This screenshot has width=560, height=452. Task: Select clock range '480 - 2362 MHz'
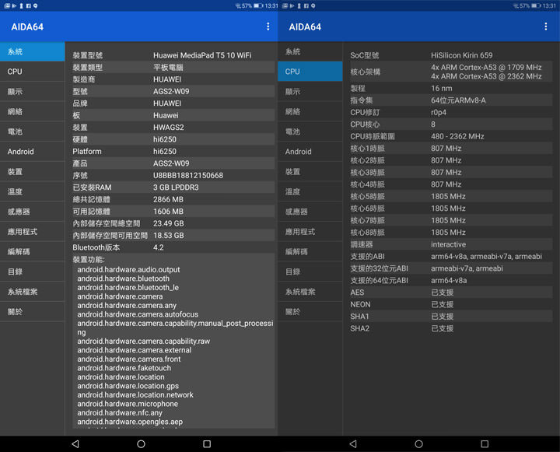457,136
